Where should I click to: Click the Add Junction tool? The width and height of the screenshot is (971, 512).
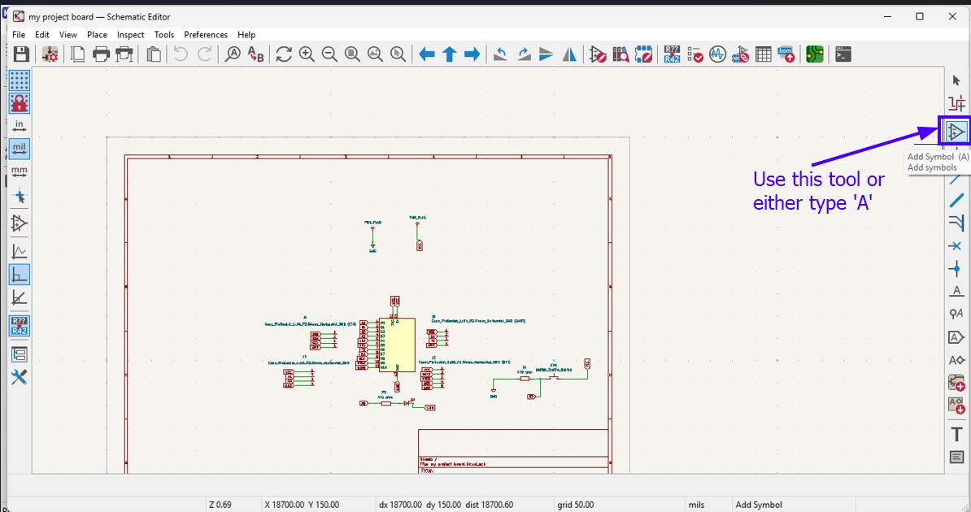[x=956, y=268]
